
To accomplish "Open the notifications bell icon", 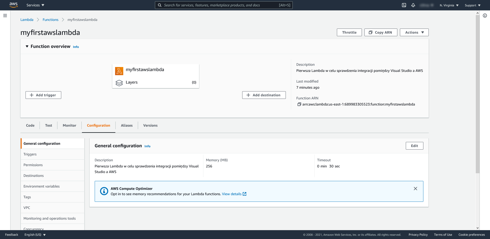I will tap(413, 5).
